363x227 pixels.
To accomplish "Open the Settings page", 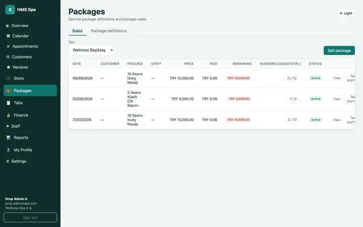I will (x=30, y=161).
